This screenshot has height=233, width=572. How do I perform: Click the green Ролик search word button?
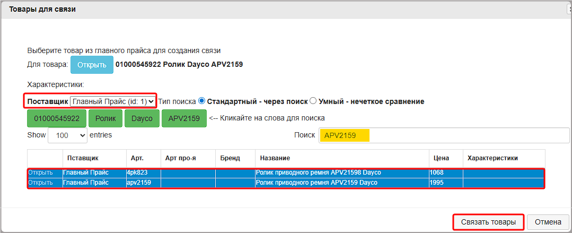[x=105, y=118]
